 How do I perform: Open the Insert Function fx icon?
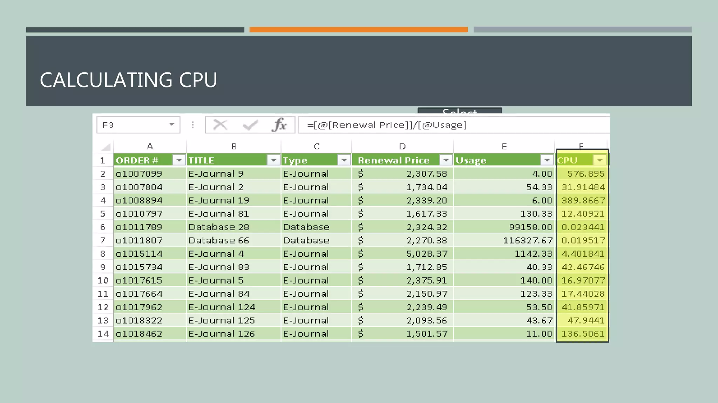pos(279,125)
